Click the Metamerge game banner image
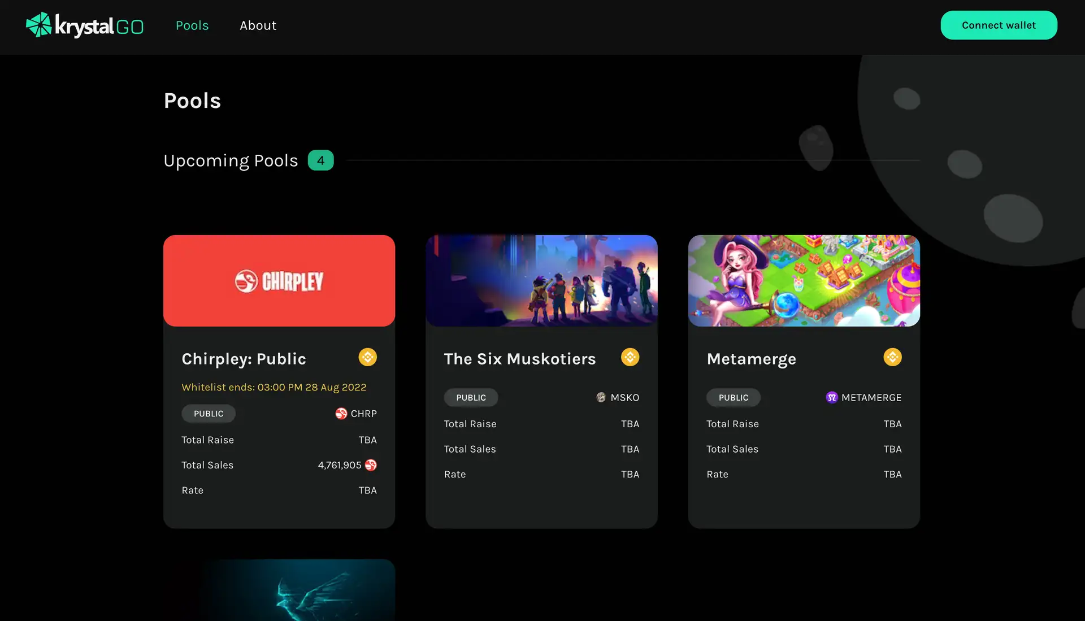Viewport: 1085px width, 621px height. click(x=804, y=281)
